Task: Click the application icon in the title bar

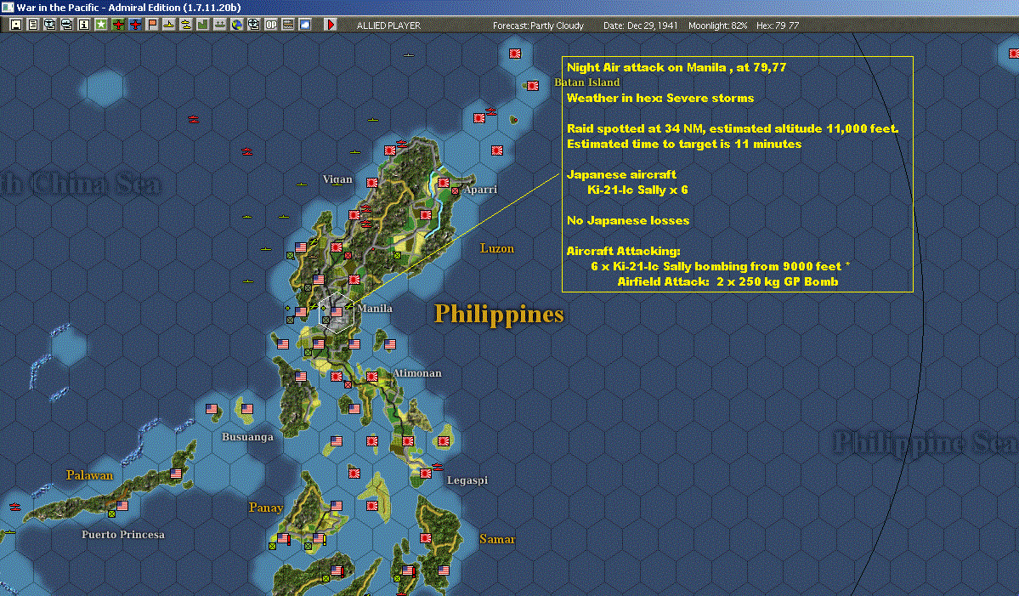Action: [x=7, y=7]
